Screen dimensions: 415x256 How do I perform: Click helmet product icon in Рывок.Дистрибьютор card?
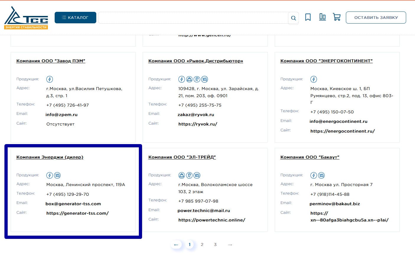click(x=189, y=79)
